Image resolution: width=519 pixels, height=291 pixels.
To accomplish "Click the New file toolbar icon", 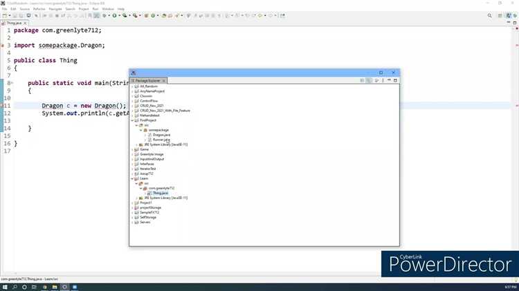I will [5, 15].
